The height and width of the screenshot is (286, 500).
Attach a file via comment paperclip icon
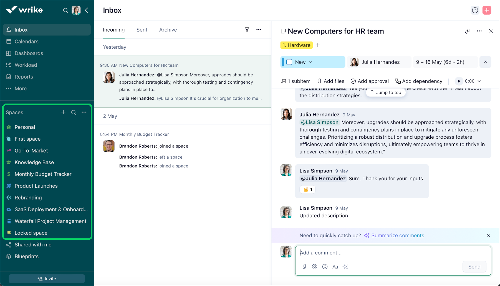(x=304, y=267)
